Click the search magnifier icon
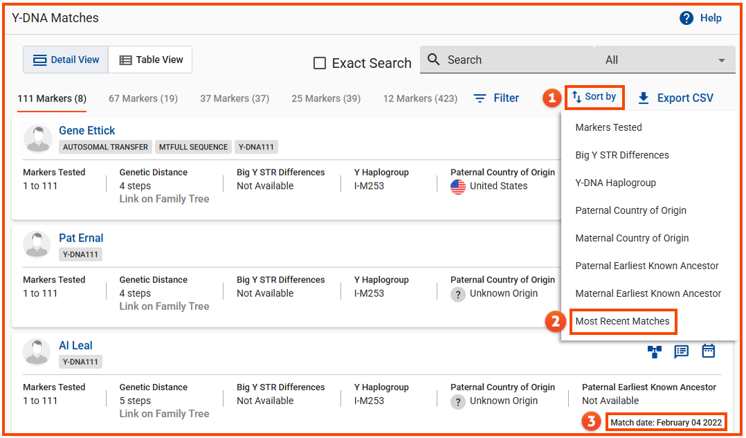Image resolution: width=746 pixels, height=438 pixels. (433, 59)
